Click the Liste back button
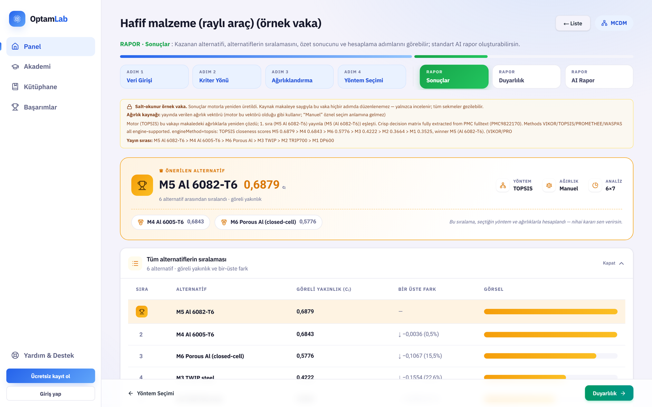 pos(573,23)
